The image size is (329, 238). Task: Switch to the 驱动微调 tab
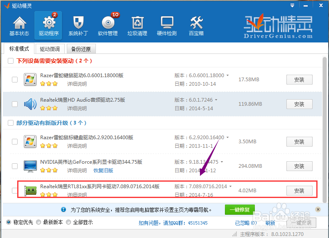pos(50,49)
